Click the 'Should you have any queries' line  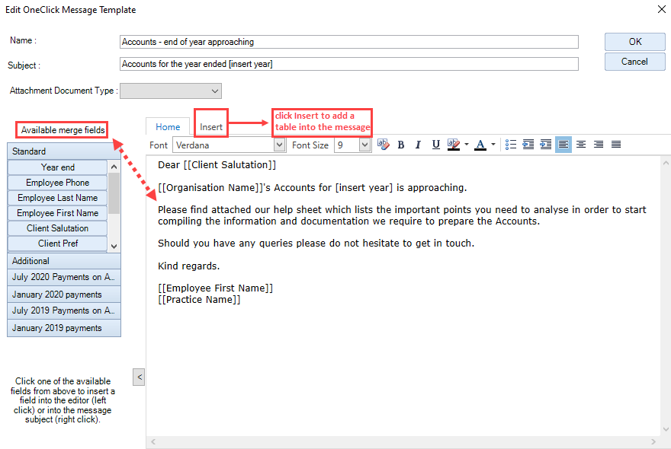coord(316,243)
